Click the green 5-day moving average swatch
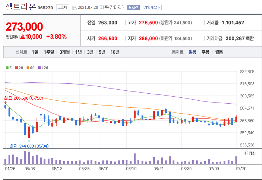Image resolution: width=262 pixels, height=180 pixels. pos(7,68)
